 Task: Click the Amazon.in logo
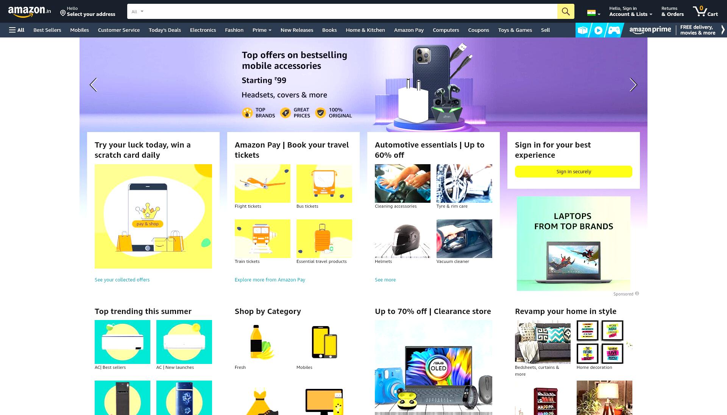pos(30,11)
